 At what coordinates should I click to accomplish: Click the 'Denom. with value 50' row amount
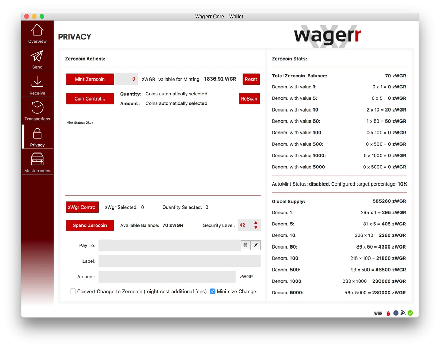coord(386,121)
